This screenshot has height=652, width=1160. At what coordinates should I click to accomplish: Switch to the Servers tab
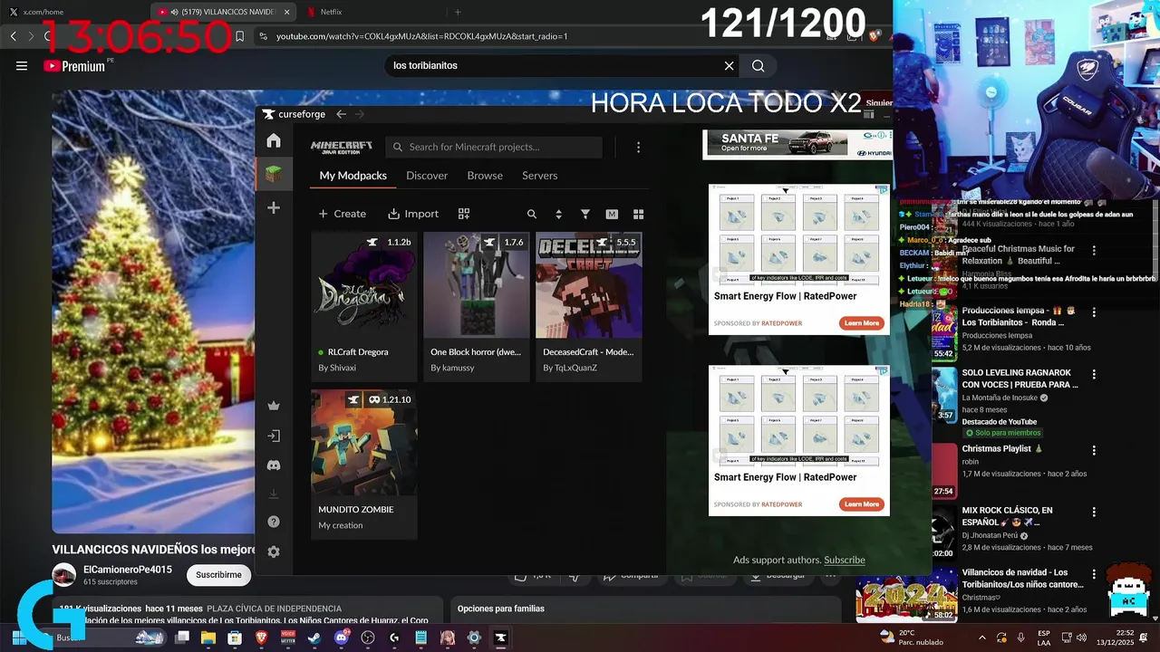[x=540, y=176]
